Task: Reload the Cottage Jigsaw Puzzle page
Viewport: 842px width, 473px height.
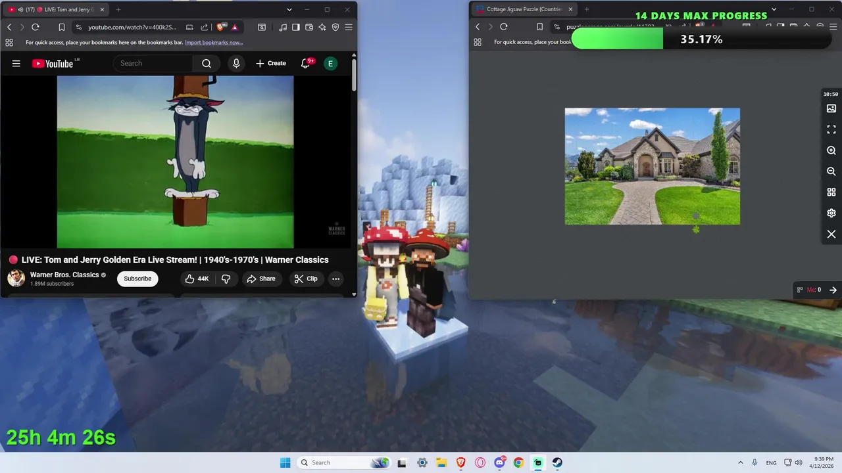Action: (x=504, y=27)
